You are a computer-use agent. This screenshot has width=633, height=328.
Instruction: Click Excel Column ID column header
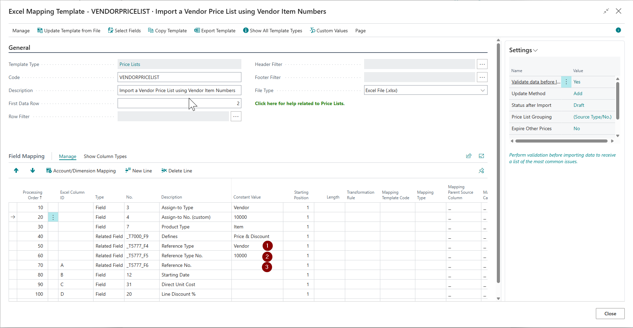coord(72,195)
